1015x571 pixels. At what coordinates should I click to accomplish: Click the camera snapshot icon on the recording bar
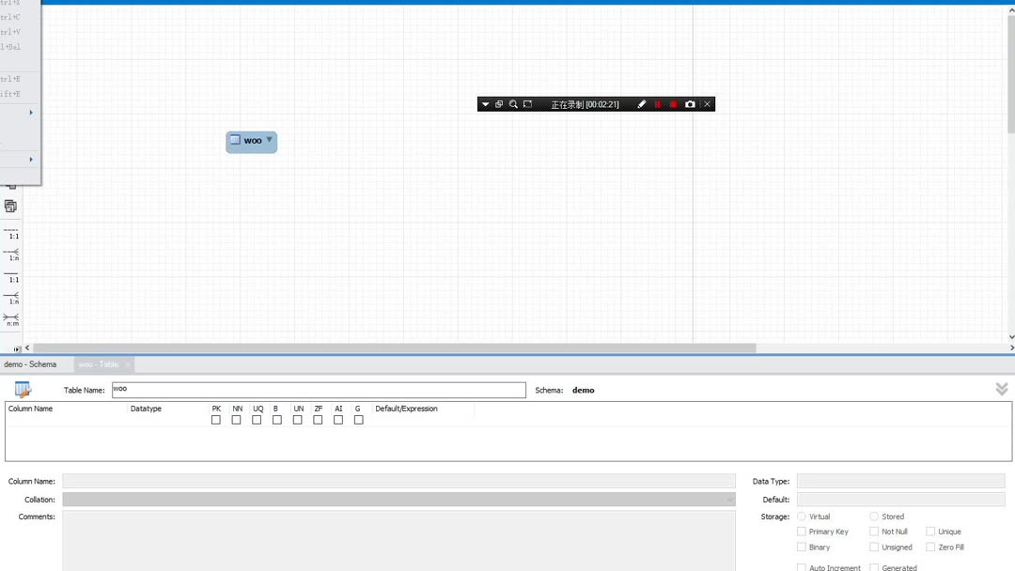691,103
